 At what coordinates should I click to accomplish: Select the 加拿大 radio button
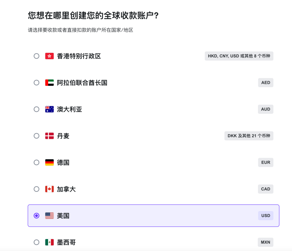click(x=36, y=189)
